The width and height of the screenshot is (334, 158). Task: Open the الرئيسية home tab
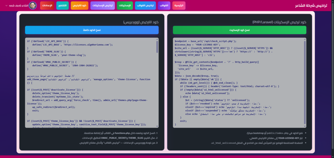click(x=179, y=6)
